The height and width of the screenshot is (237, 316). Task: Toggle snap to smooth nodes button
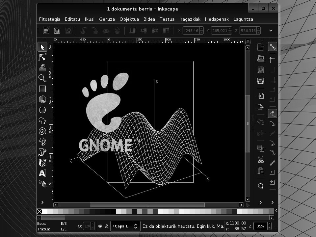coord(273,153)
